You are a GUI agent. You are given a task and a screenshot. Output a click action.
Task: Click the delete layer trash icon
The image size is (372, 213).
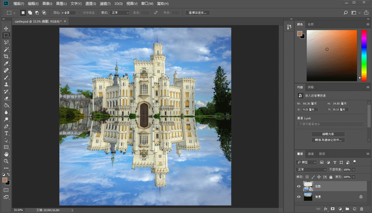point(362,209)
